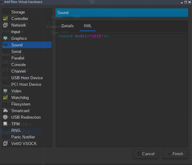
Task: Click the Cancel button's prohibition icon
Action: [x=139, y=153]
